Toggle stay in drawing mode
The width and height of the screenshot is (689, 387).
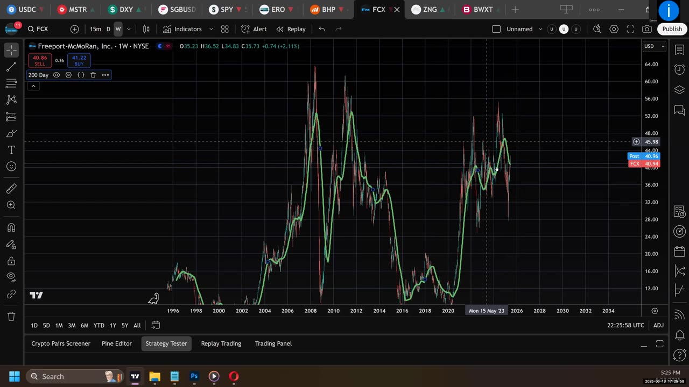point(11,244)
